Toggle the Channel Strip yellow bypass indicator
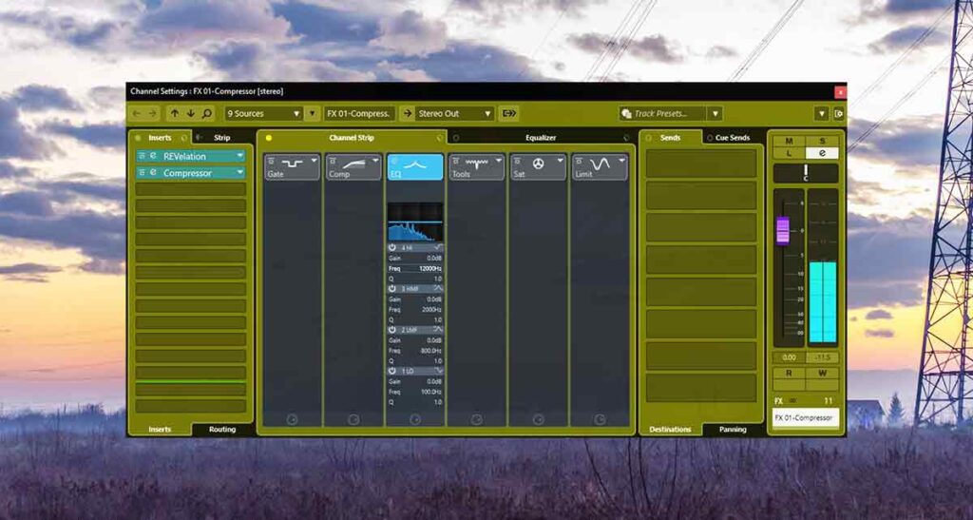This screenshot has width=973, height=520. 269,138
